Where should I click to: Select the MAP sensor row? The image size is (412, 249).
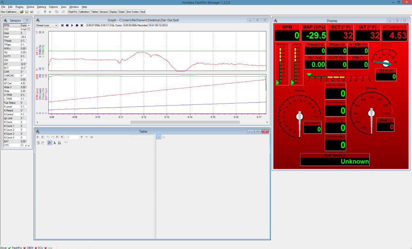tap(15, 37)
